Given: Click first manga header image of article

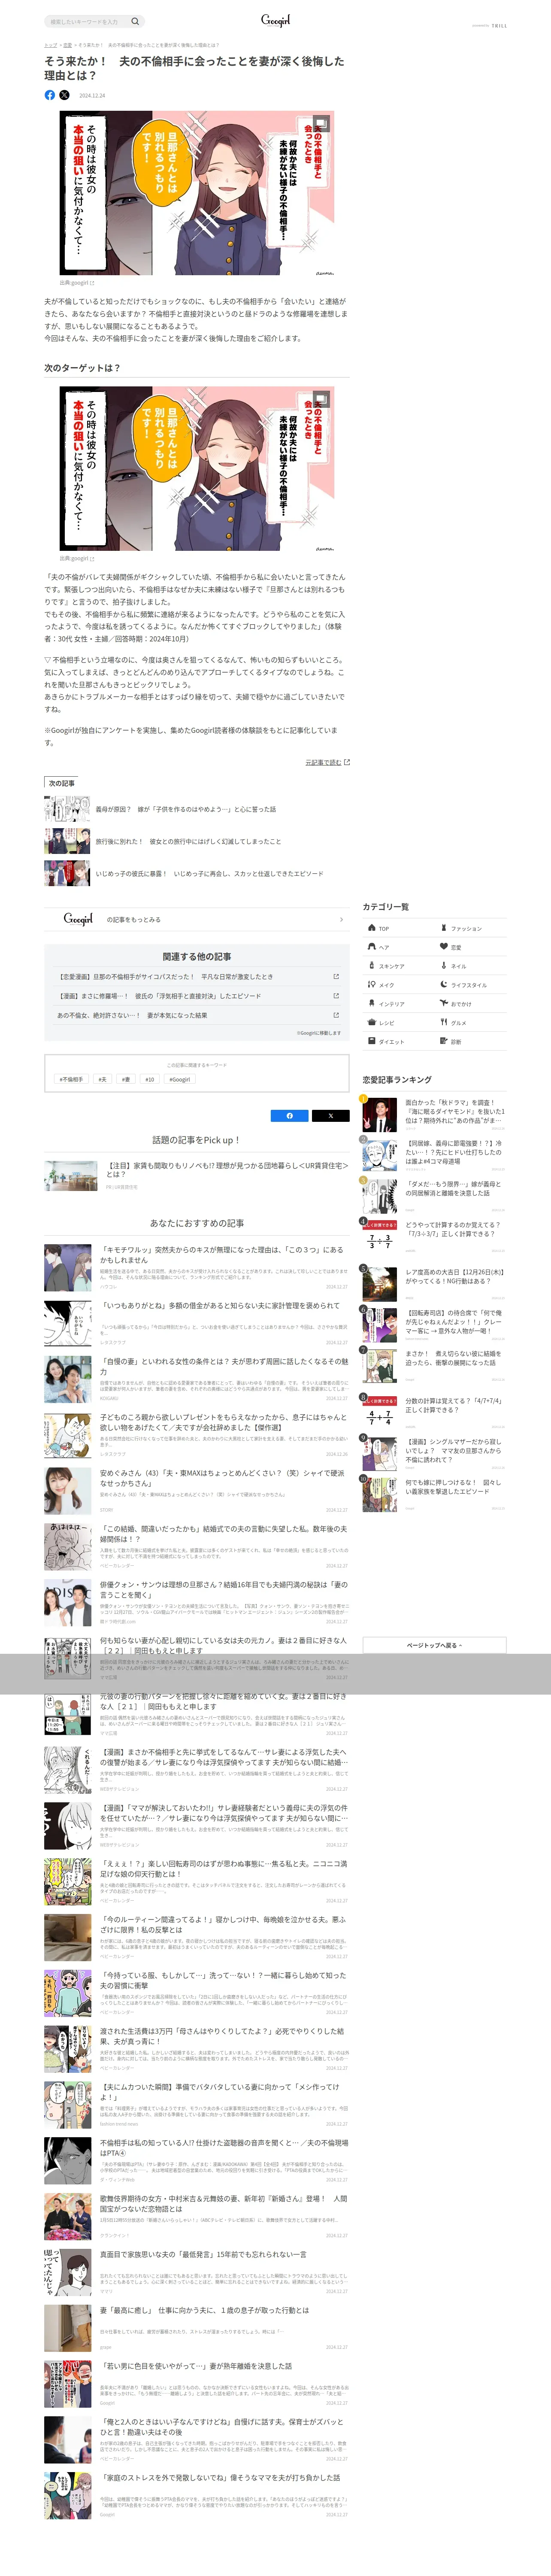Looking at the screenshot, I should [x=197, y=193].
